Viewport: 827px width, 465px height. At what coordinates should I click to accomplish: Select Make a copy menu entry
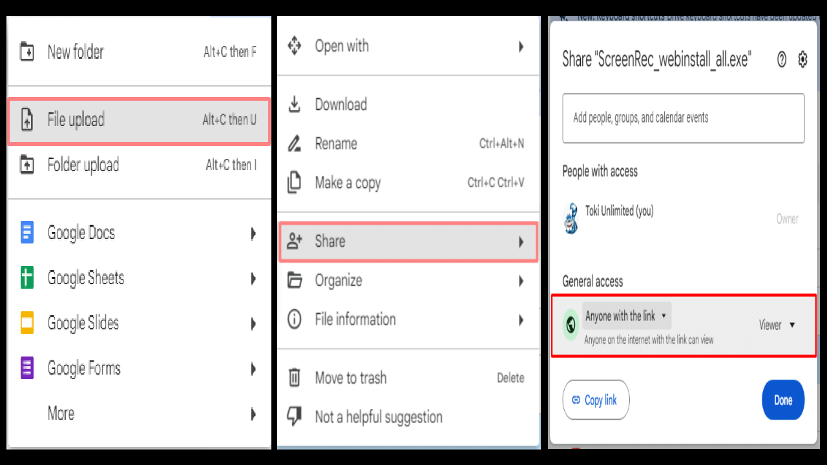click(x=407, y=183)
